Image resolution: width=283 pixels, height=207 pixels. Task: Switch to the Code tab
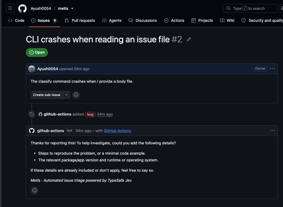(16, 20)
